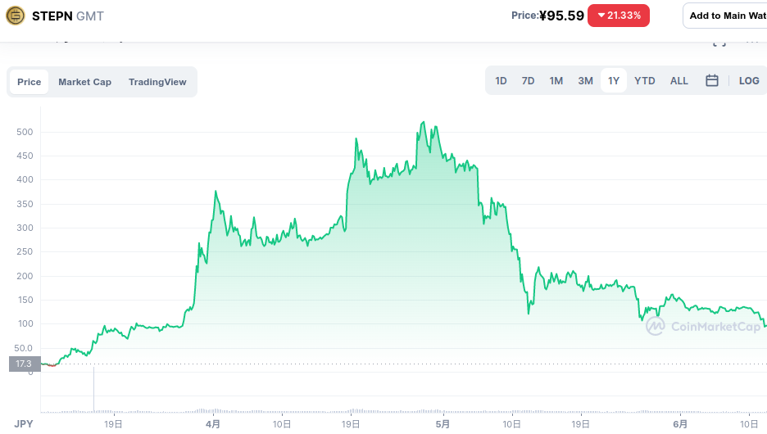Click the STEPN coin logo icon
The image size is (767, 434).
(16, 16)
